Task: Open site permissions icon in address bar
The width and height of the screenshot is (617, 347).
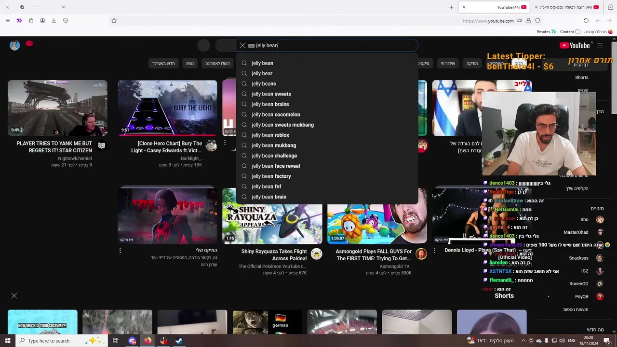Action: click(x=520, y=21)
